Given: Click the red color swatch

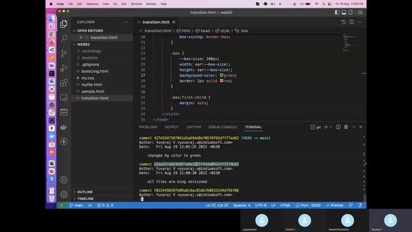Looking at the screenshot, I should click(x=221, y=81).
